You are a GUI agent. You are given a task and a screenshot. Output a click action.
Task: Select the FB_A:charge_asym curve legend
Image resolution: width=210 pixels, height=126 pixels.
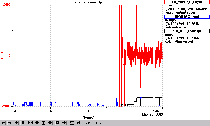tap(187, 2)
